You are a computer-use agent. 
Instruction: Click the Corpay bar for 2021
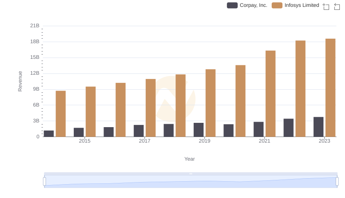258,129
